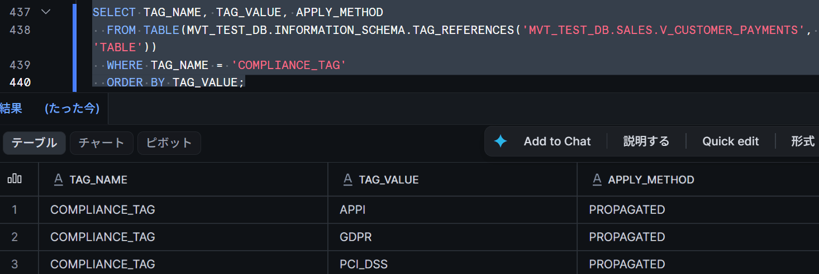Click the 説明する button
Screen dimensions: 819x274
click(x=646, y=141)
